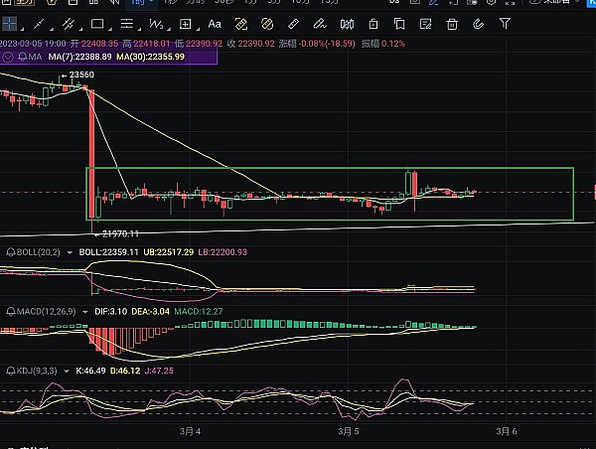Click the paperclip link icon
The width and height of the screenshot is (596, 449).
pyautogui.click(x=478, y=24)
